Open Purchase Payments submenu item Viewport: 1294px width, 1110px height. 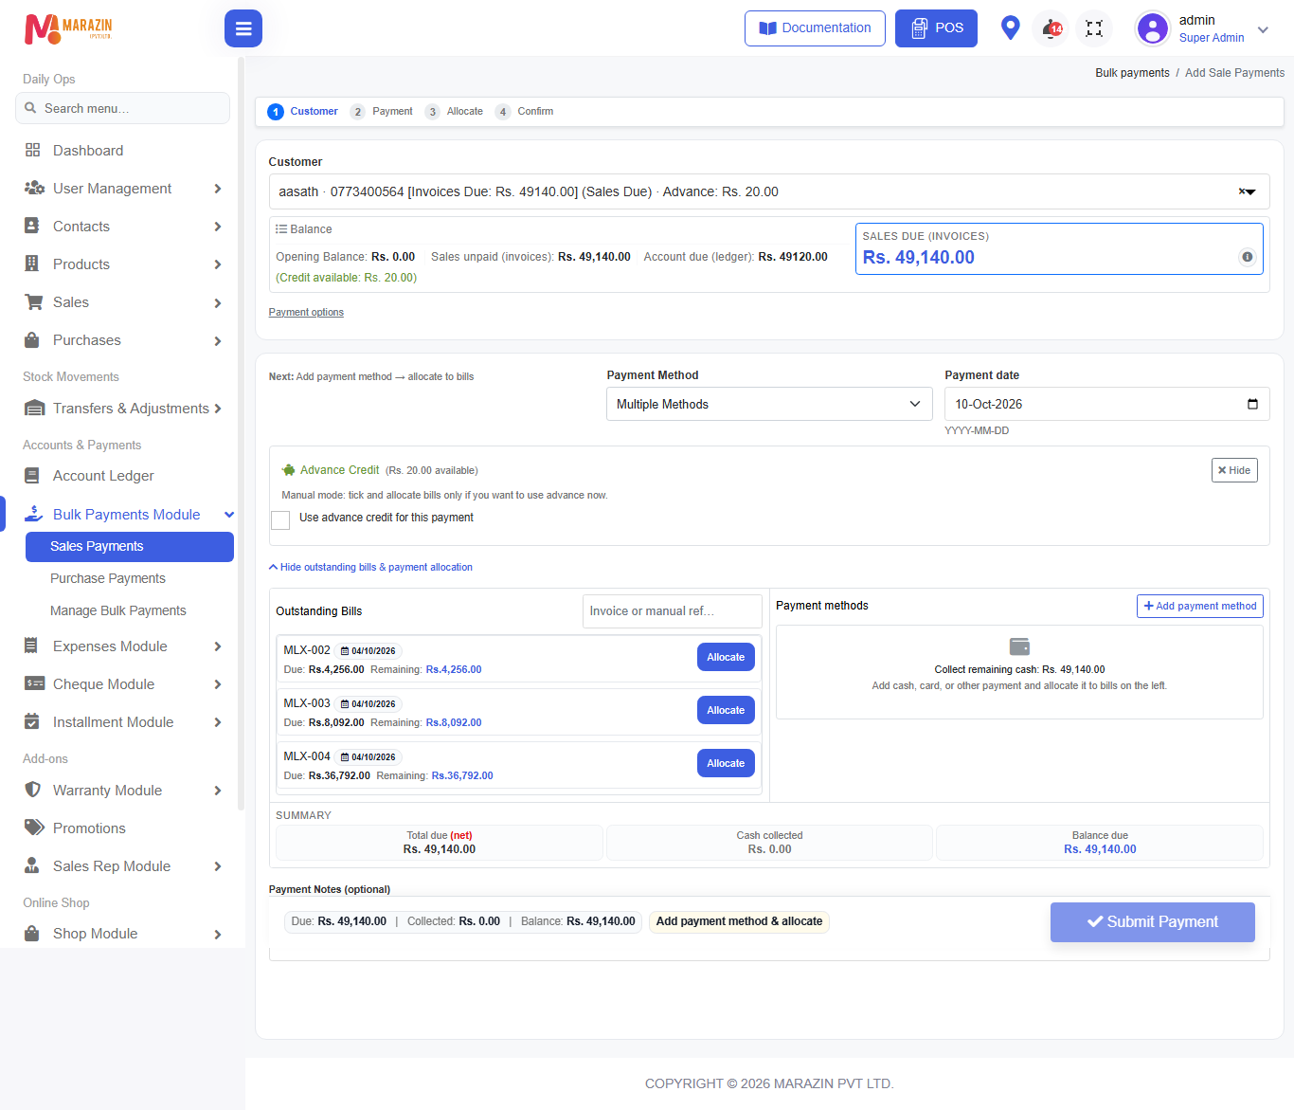(x=108, y=578)
